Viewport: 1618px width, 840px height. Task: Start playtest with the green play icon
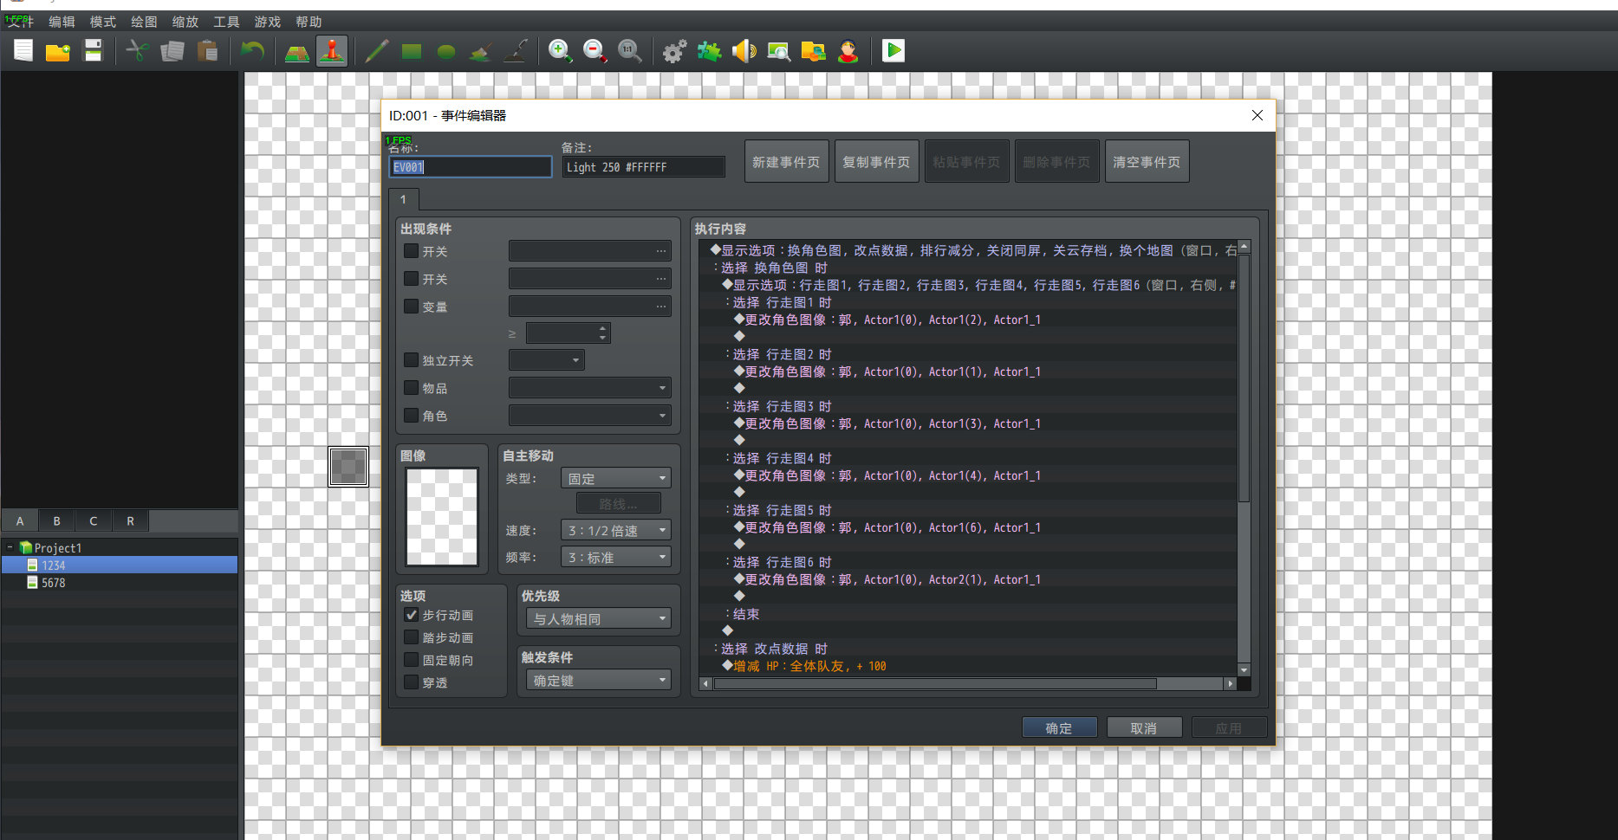(893, 51)
